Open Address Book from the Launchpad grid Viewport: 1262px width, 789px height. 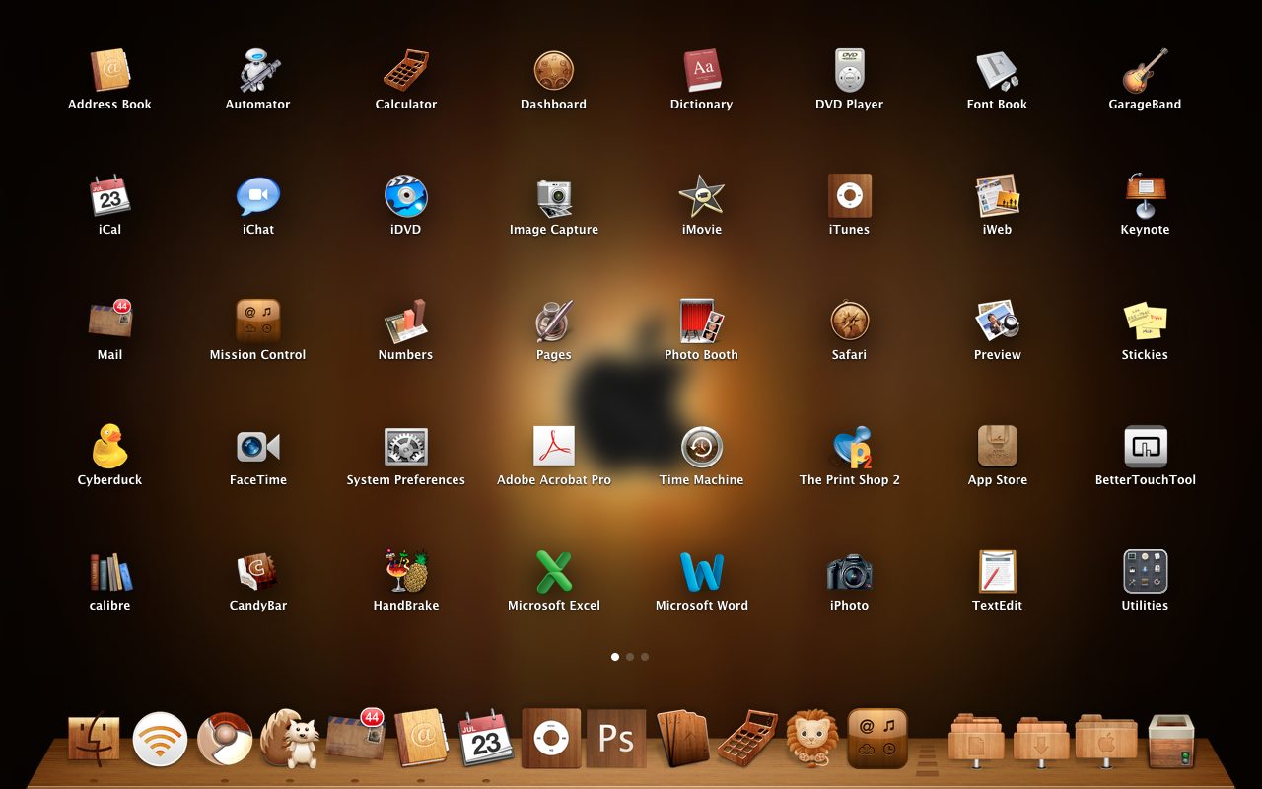coord(109,70)
